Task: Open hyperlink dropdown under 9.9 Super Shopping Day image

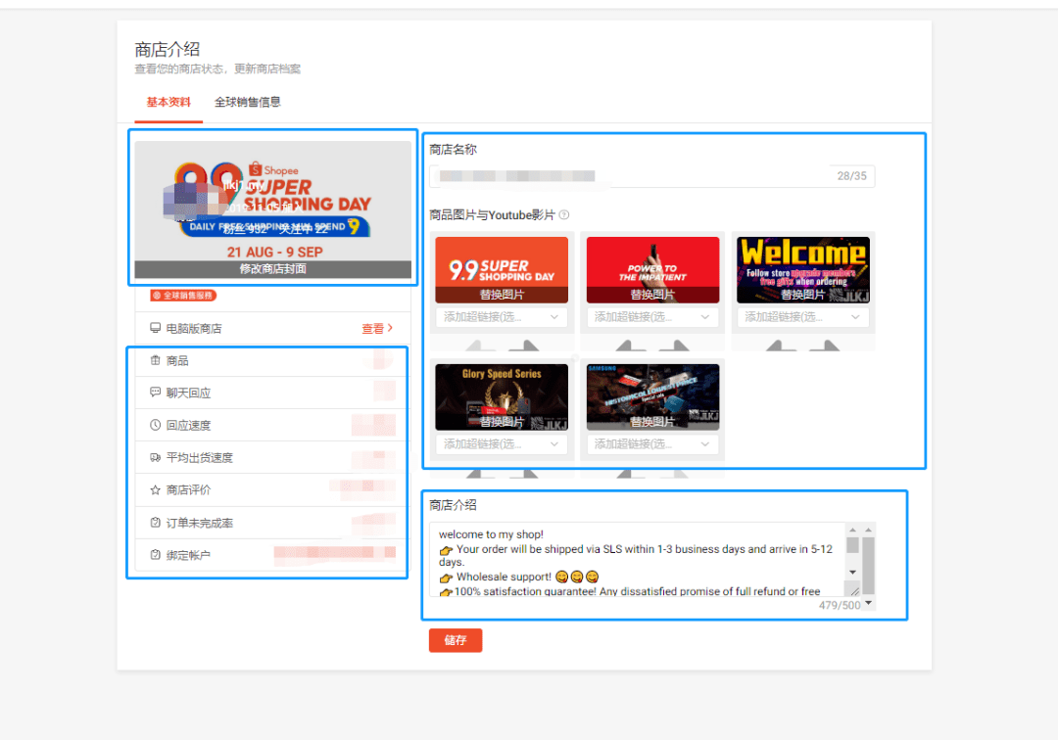Action: click(x=501, y=317)
